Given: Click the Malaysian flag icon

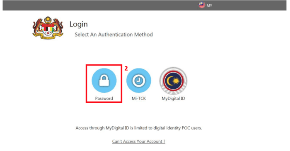Looking at the screenshot, I should click(202, 5).
